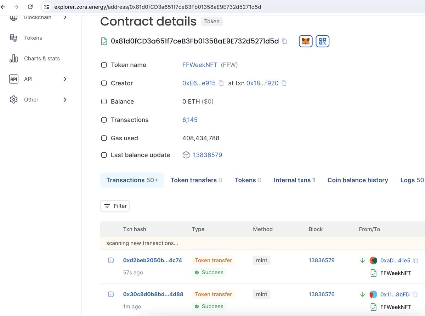Add token to MetaMask fox button
The width and height of the screenshot is (425, 316).
click(306, 41)
